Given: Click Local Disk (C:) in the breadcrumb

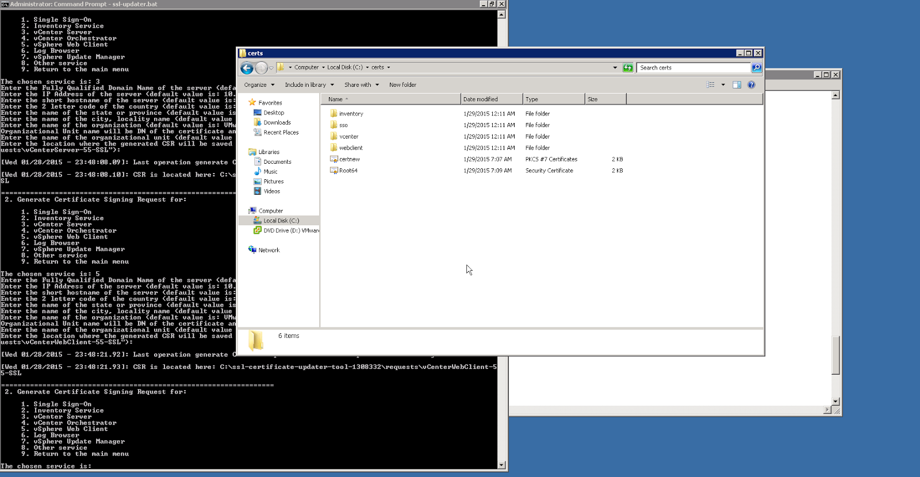Looking at the screenshot, I should pyautogui.click(x=345, y=67).
